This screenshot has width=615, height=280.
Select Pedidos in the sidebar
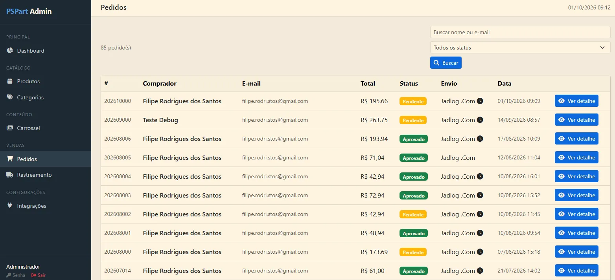[x=46, y=159]
